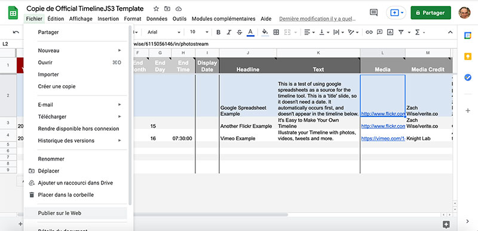
Task: Open Google Keep in side panel
Action: tap(468, 56)
